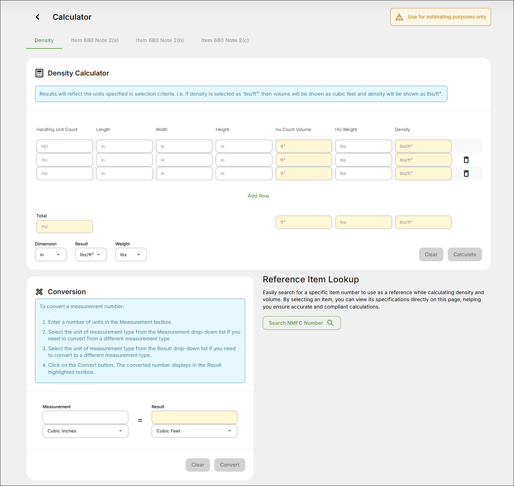Click the 'Use for estimating purposes only' notice
This screenshot has height=486, width=514.
(441, 17)
